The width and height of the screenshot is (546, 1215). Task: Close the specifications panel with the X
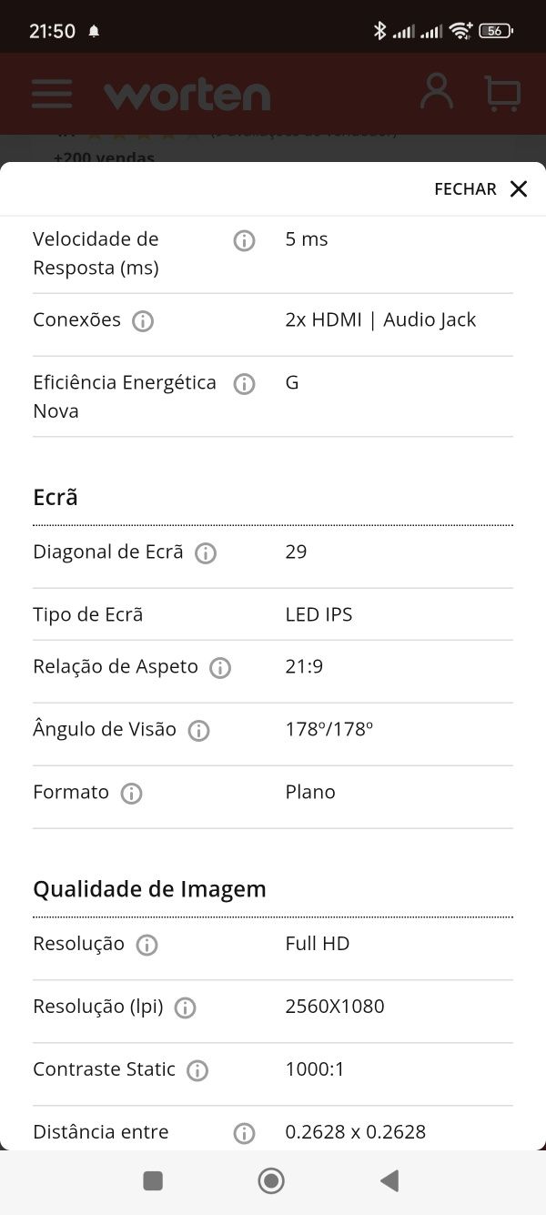(x=519, y=188)
